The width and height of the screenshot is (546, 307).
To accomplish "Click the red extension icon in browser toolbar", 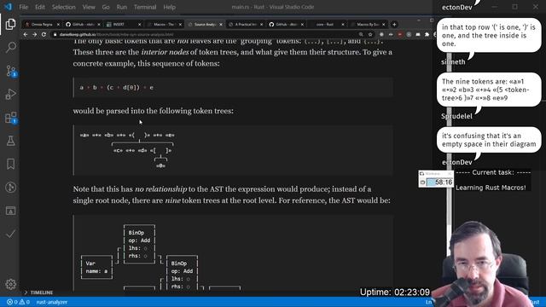I will (400, 34).
